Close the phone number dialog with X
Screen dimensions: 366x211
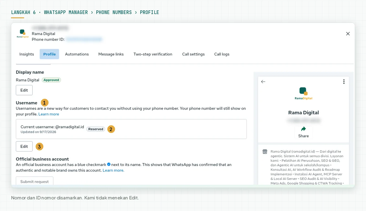click(348, 34)
